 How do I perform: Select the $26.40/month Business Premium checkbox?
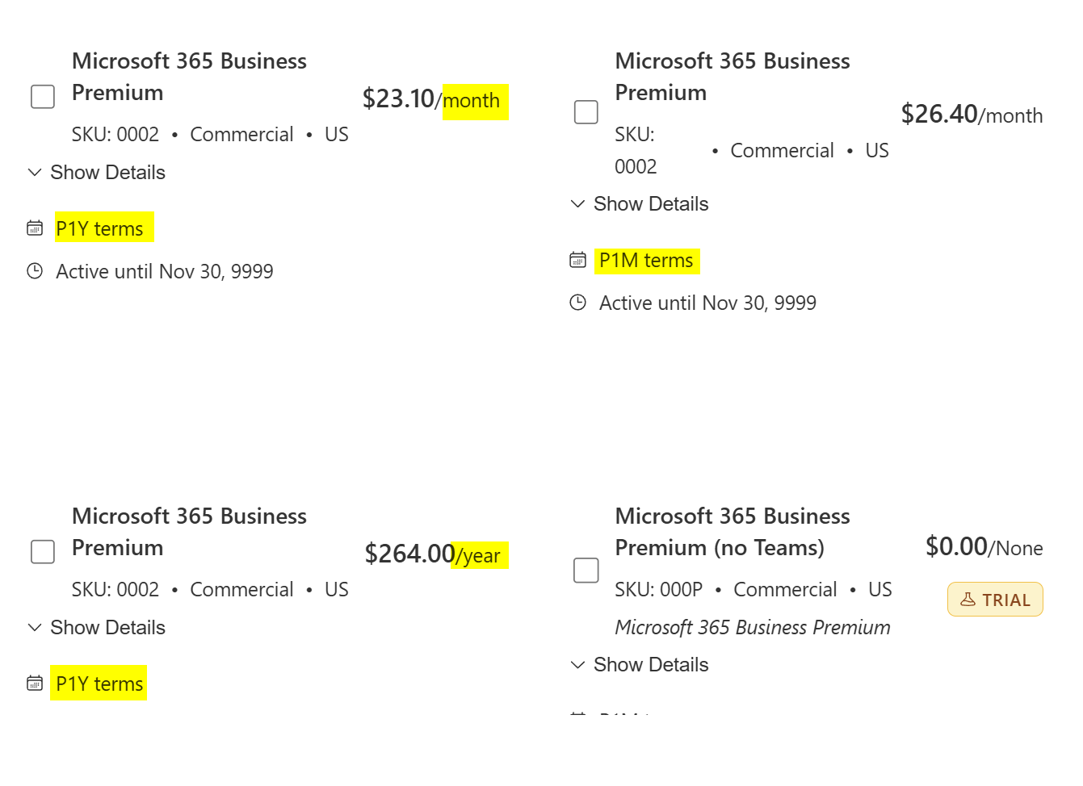[x=586, y=112]
